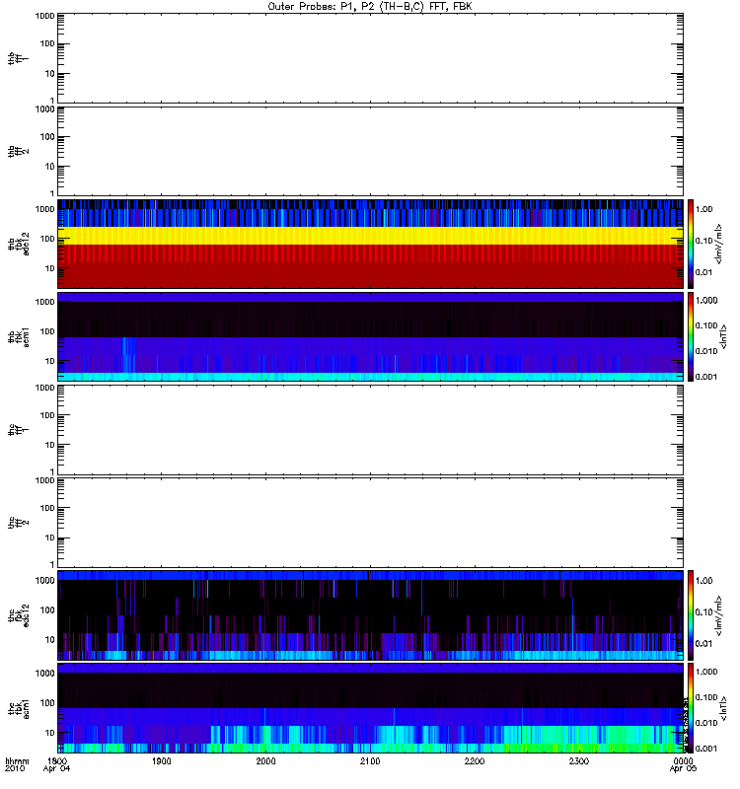Click the <|mV/m|> unit label beside thb edc12 color bar
This screenshot has width=740, height=789.
[718, 244]
